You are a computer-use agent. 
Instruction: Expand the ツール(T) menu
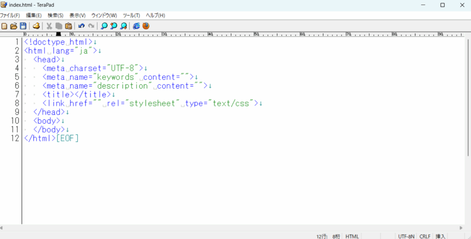coord(131,15)
